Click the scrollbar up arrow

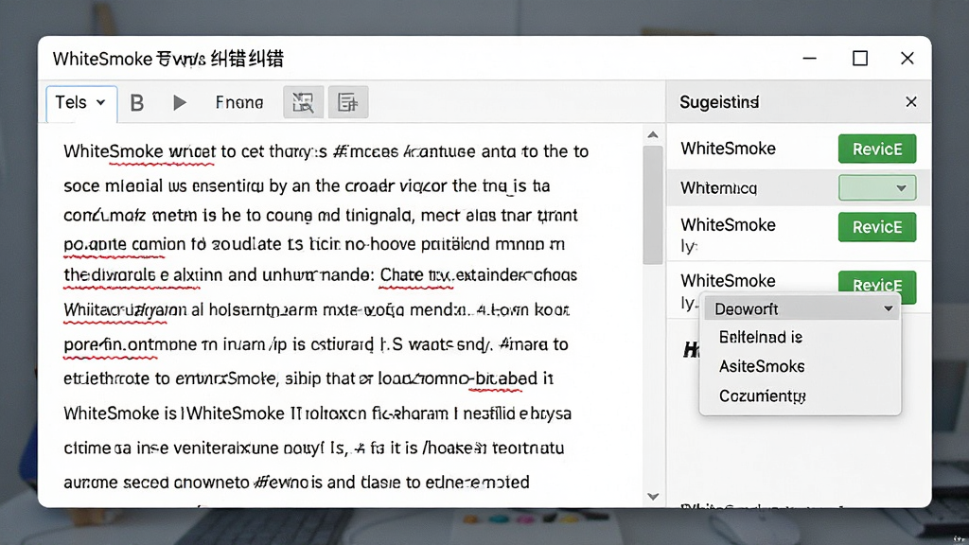point(653,134)
